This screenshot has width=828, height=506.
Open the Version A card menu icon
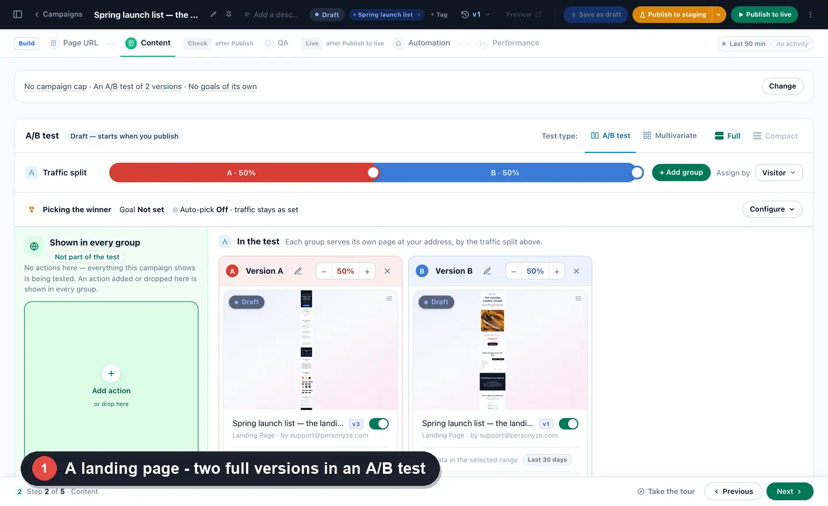[389, 298]
